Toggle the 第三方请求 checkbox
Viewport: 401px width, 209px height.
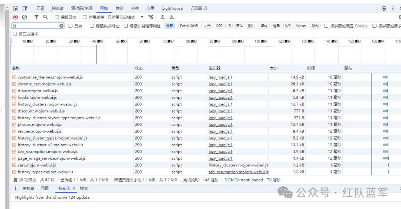[x=15, y=34]
